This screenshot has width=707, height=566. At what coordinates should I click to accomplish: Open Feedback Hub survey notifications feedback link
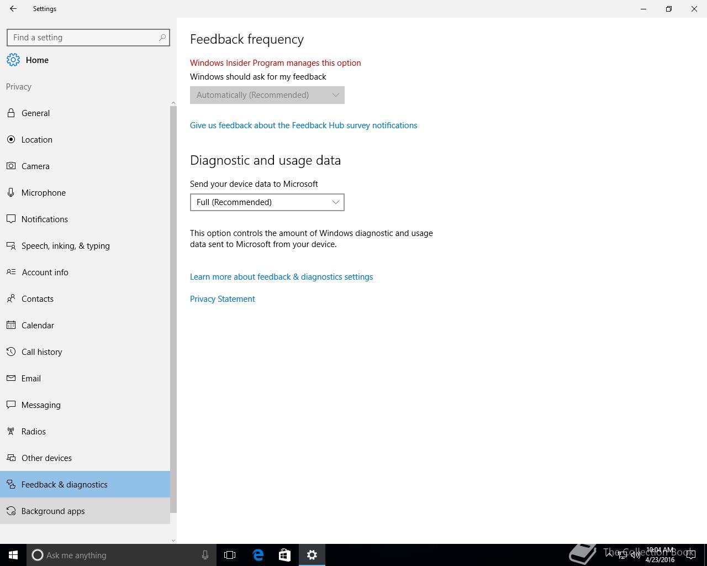coord(304,125)
